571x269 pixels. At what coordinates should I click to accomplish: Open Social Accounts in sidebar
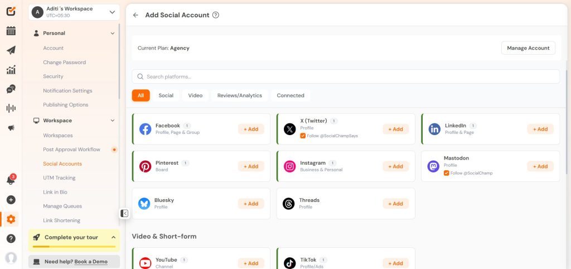click(x=62, y=164)
